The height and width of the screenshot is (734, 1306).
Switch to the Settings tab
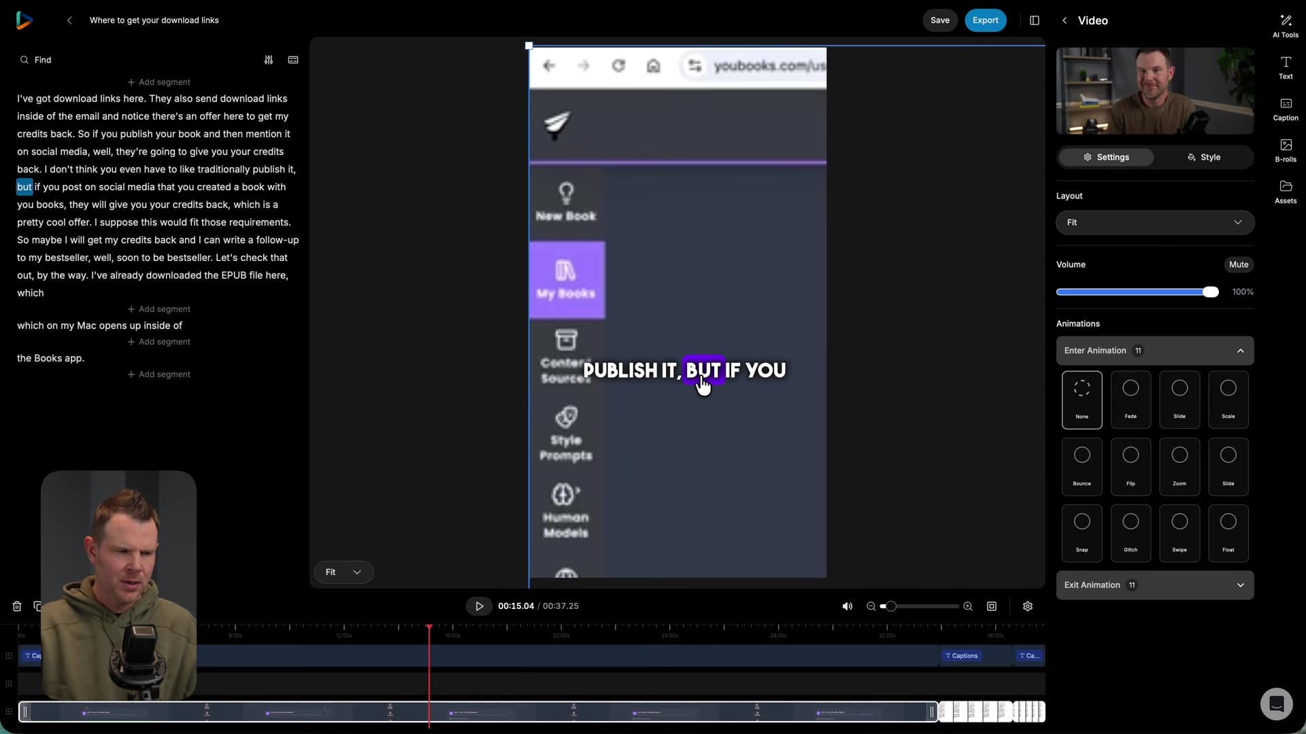(1106, 157)
